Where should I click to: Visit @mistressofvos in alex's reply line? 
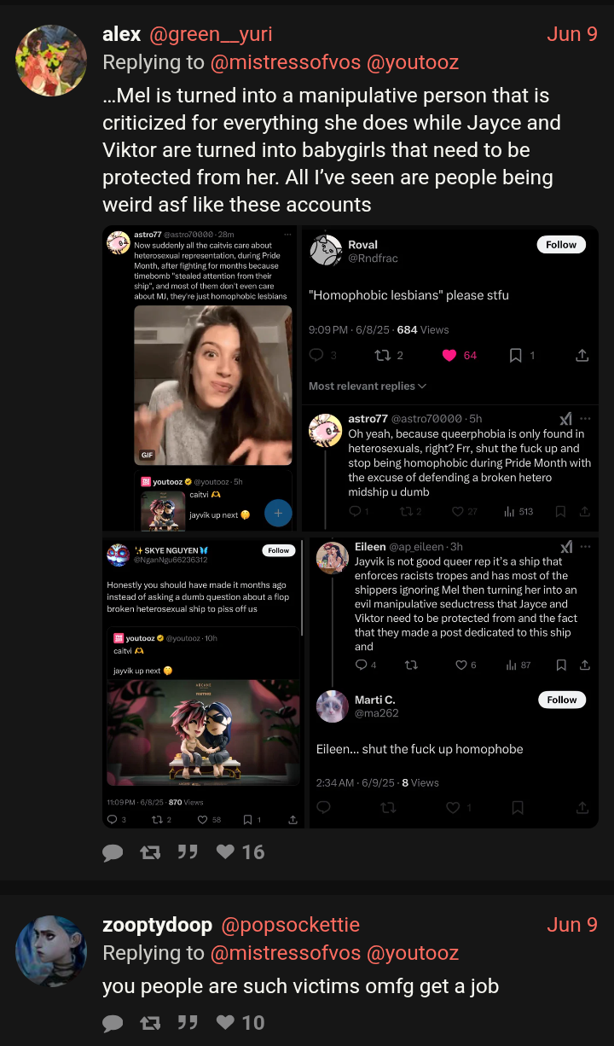(x=285, y=62)
